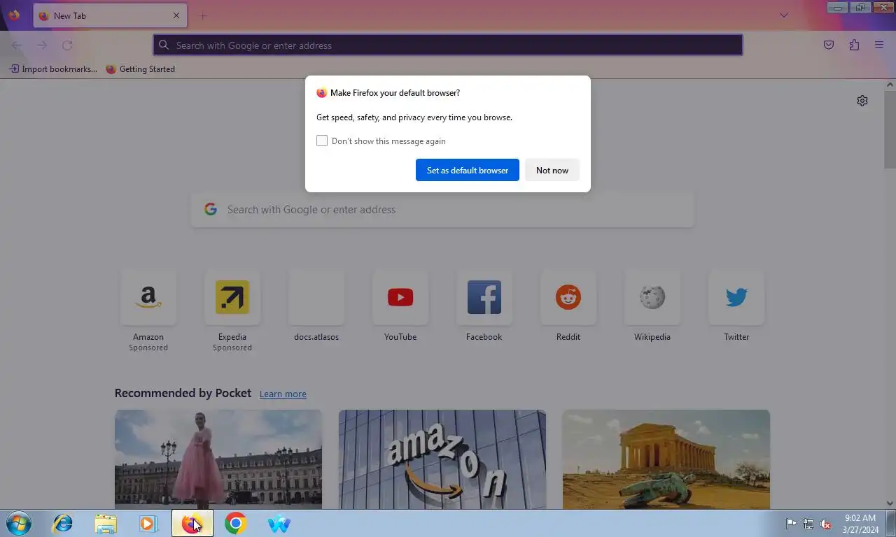The height and width of the screenshot is (537, 896).
Task: Open the Firefox hamburger menu
Action: tap(879, 45)
